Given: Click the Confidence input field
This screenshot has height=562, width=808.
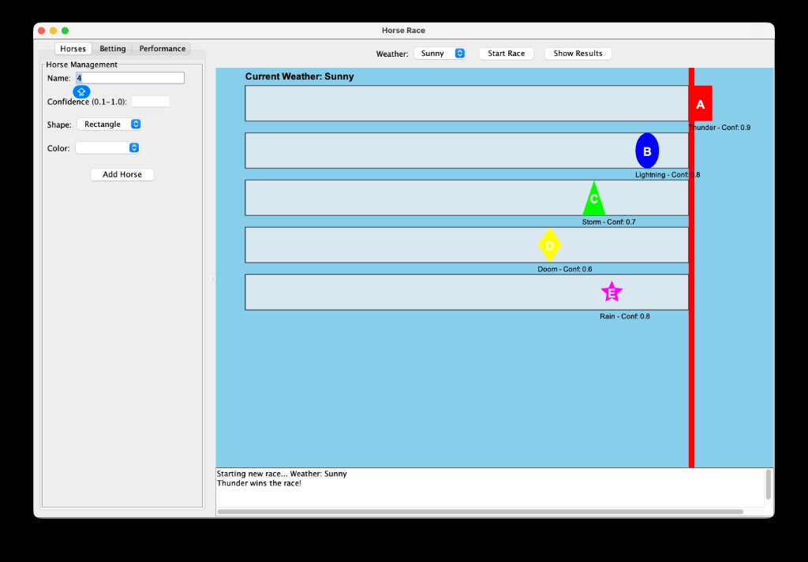Looking at the screenshot, I should tap(151, 102).
